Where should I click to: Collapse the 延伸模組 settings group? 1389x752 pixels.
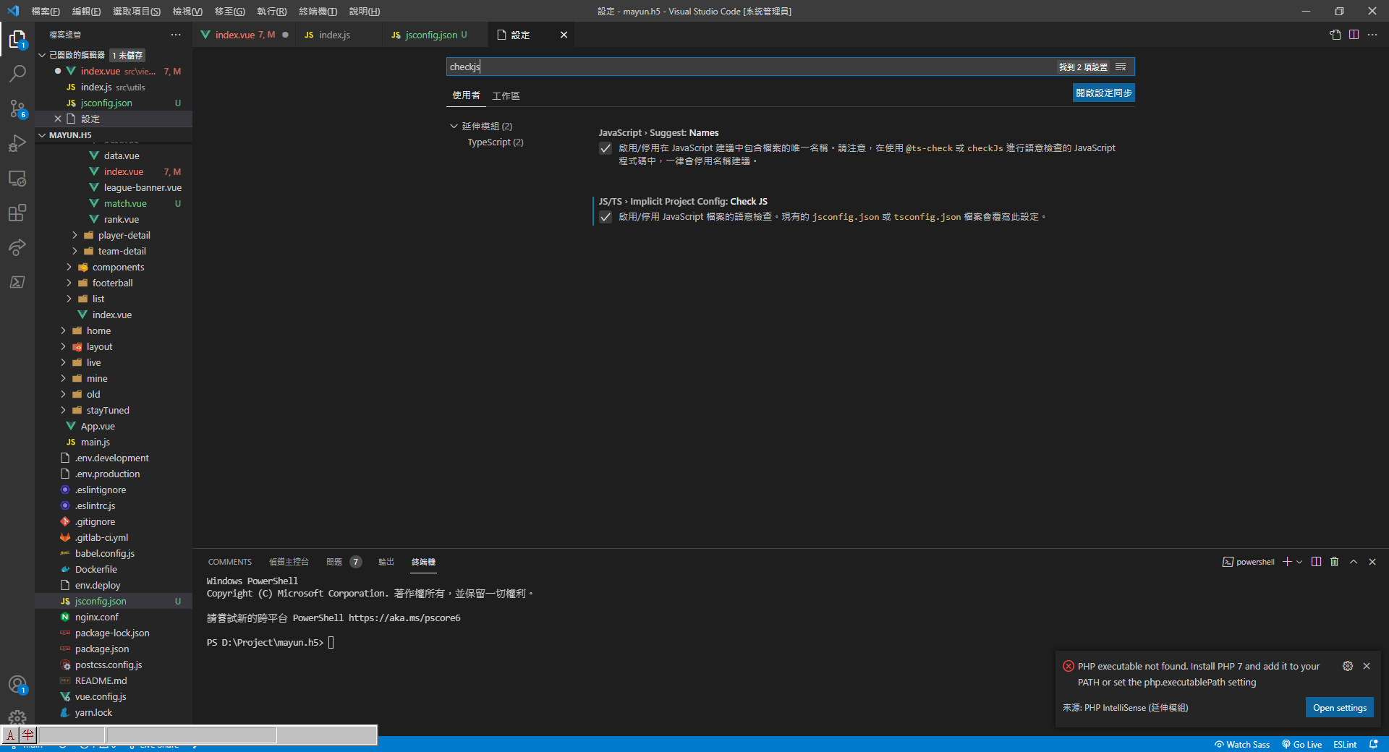point(454,126)
